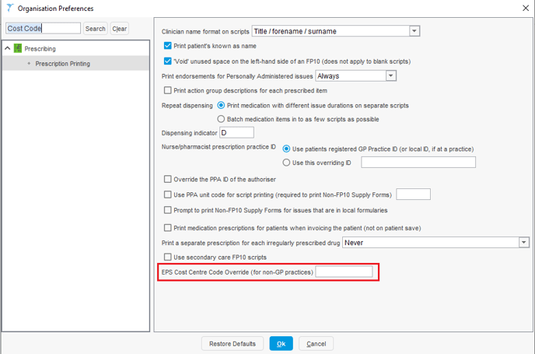
Task: Enable Override the PPA ID checkbox
Action: [168, 180]
